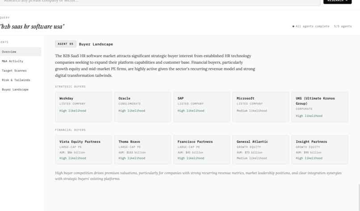Click 'Medium likelihood' on General Atlantic card
Viewport: 360px width, 211px height.
251,158
